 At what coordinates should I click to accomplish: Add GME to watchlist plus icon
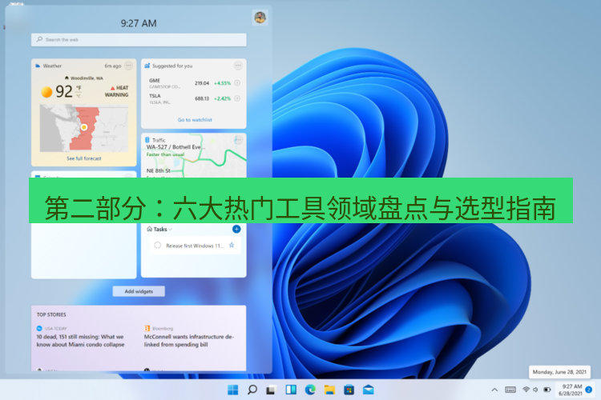pyautogui.click(x=237, y=83)
